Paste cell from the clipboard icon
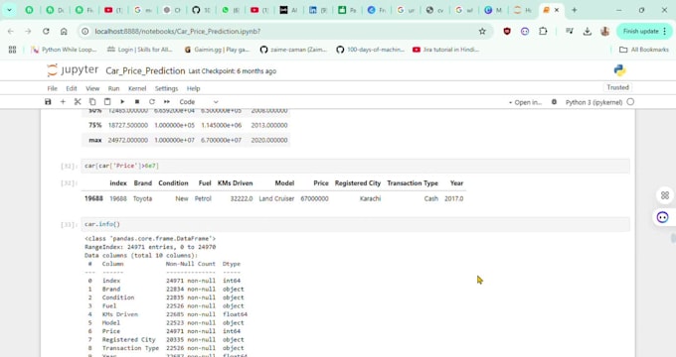Viewport: 676px width, 357px height. 107,102
